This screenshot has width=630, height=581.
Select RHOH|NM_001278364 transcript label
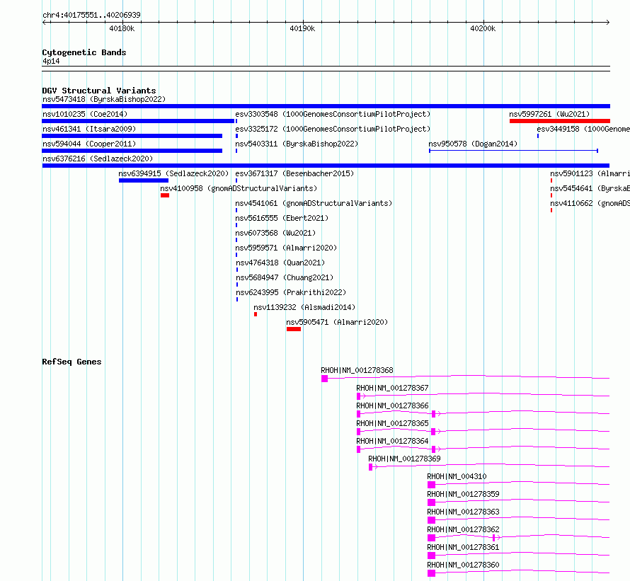(x=392, y=441)
